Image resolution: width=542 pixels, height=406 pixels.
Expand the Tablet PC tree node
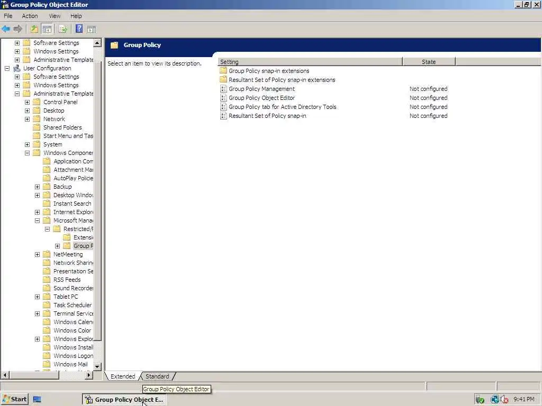(38, 297)
